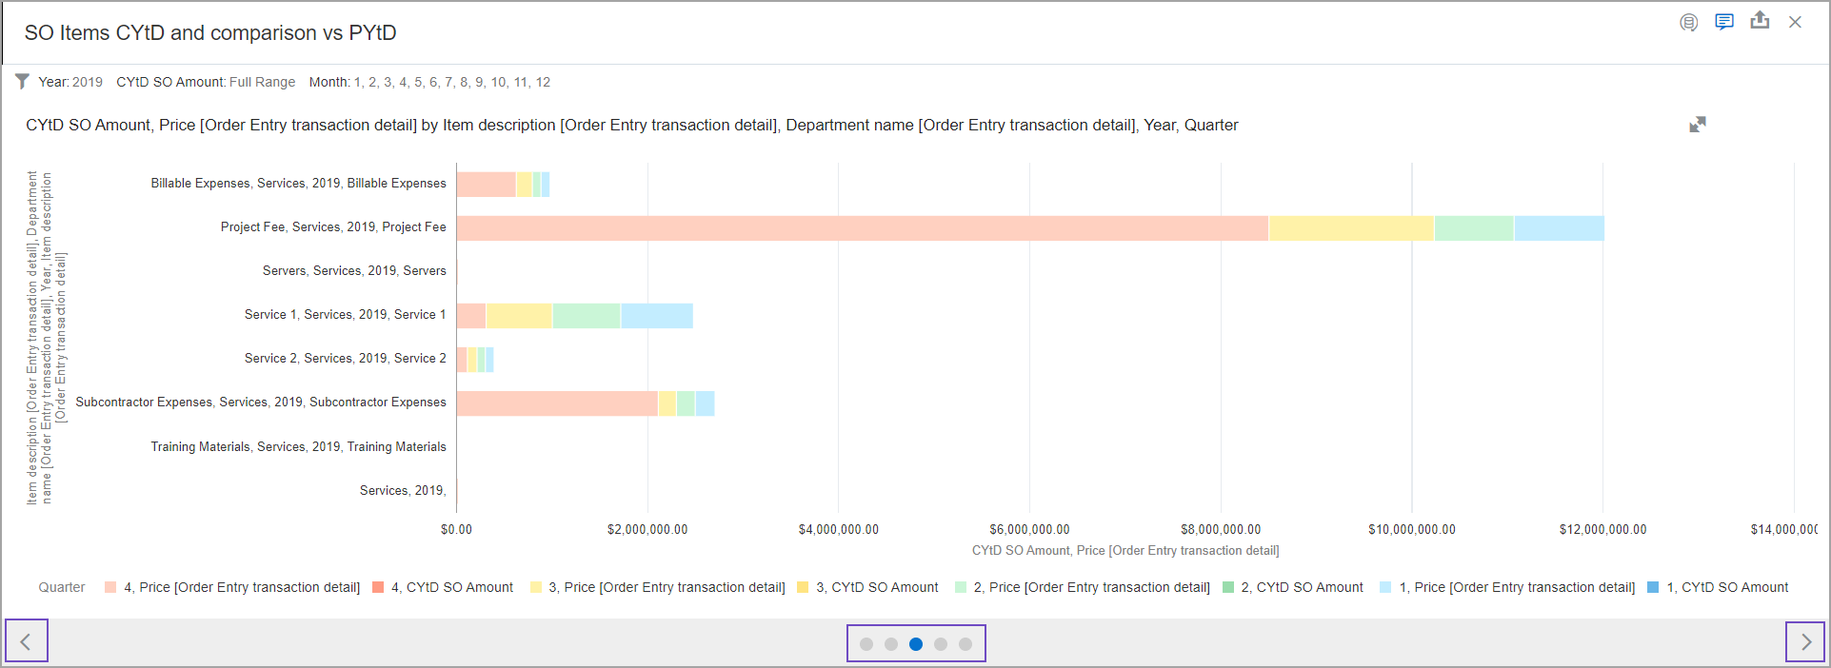Click the legend swatch for 1, Price
This screenshot has width=1831, height=668.
(x=1385, y=587)
